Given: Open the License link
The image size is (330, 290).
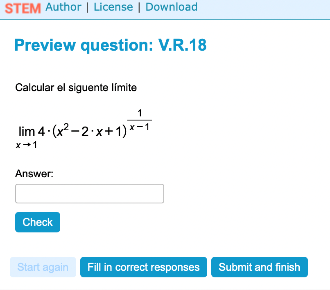Looking at the screenshot, I should point(113,7).
